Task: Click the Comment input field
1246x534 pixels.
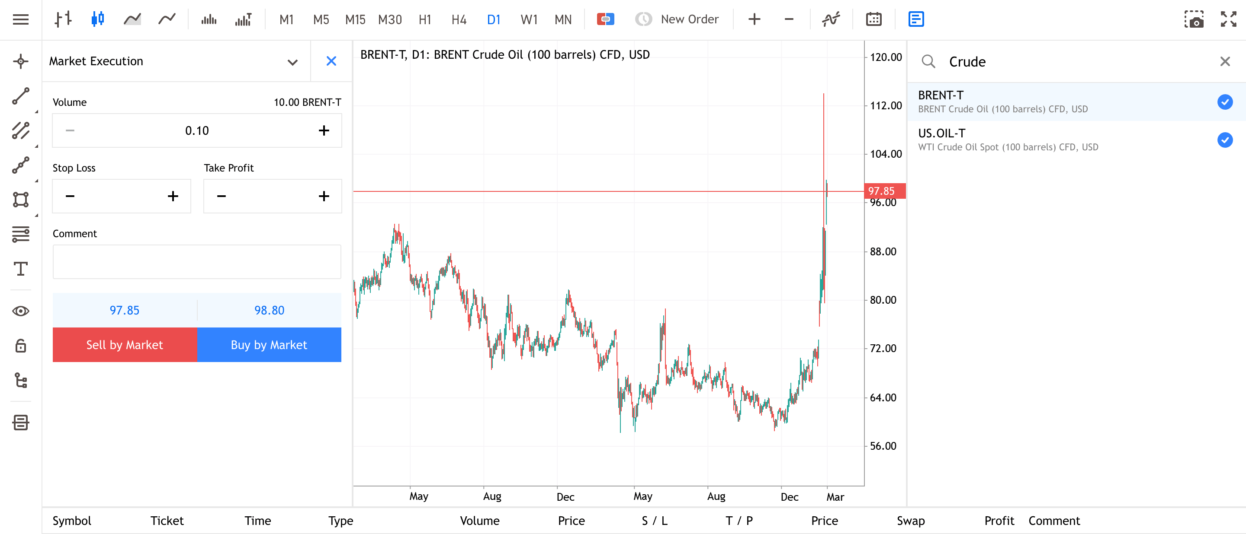Action: point(197,262)
